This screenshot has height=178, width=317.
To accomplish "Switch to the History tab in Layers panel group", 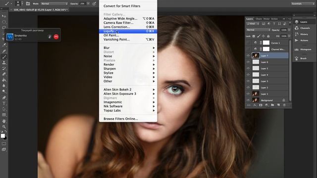I will point(266,19).
